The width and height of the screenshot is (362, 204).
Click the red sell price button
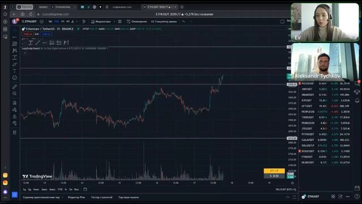pyautogui.click(x=27, y=34)
